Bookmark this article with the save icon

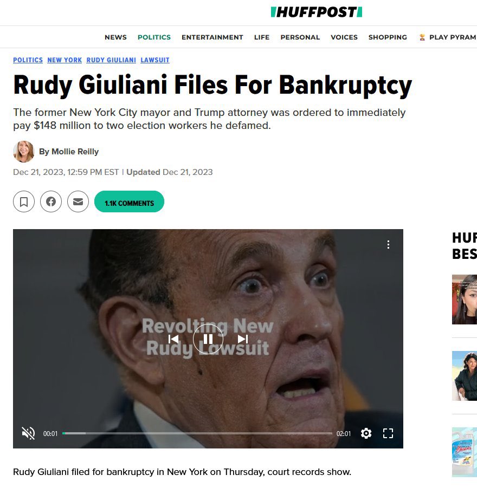coord(24,201)
